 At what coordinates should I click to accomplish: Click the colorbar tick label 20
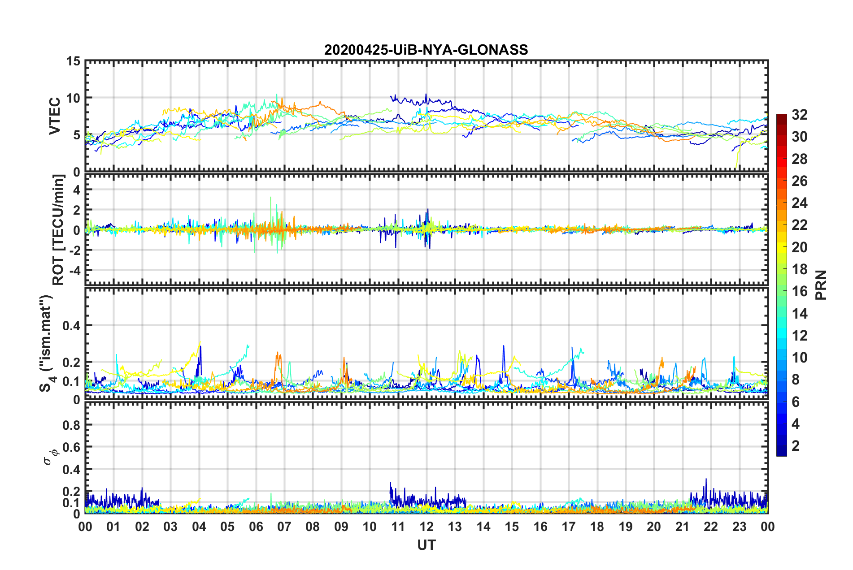[x=799, y=247]
